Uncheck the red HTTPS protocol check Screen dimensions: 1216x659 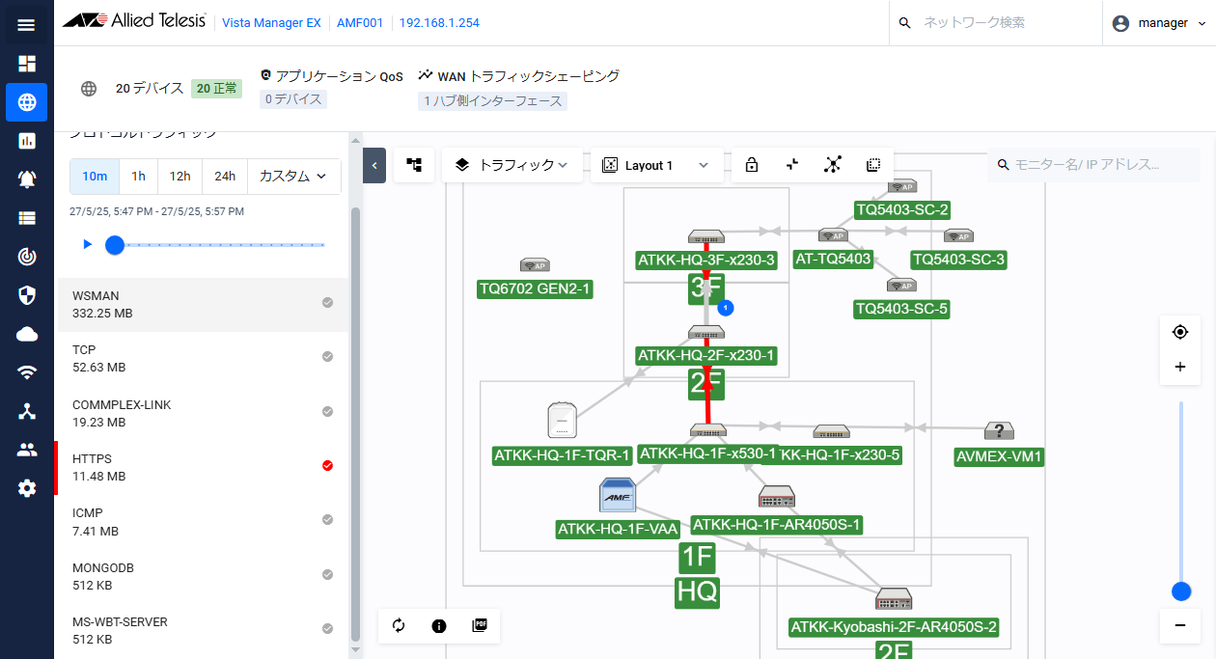point(327,466)
